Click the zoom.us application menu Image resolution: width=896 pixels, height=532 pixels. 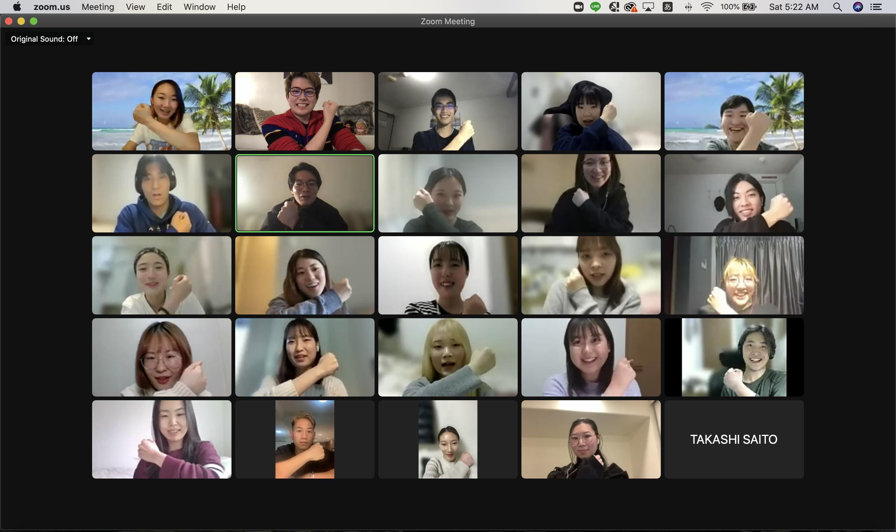52,7
